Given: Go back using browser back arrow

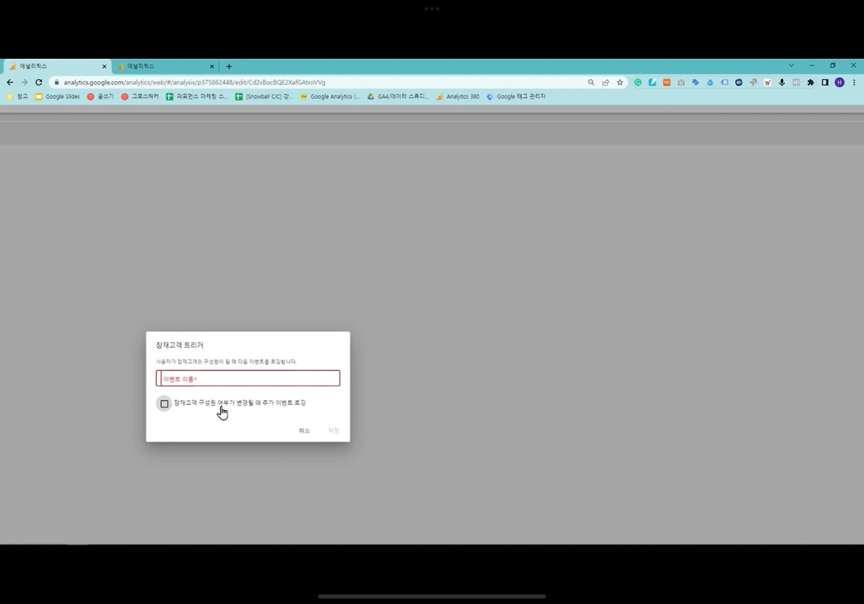Looking at the screenshot, I should [9, 82].
